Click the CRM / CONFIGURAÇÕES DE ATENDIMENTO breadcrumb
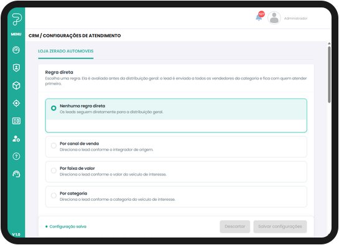This screenshot has width=339, height=245. click(75, 35)
